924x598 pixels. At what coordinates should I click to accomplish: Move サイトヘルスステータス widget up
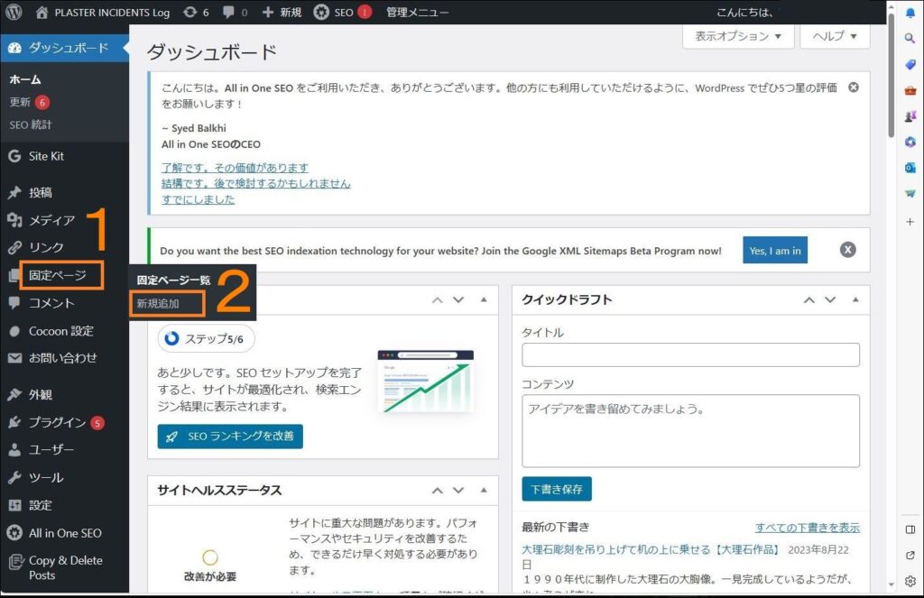[438, 490]
